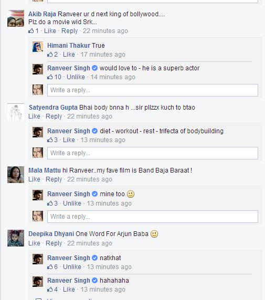Viewport: 265px width, 300px height.
Task: Open Himani Thakur's profile link
Action: click(x=69, y=46)
